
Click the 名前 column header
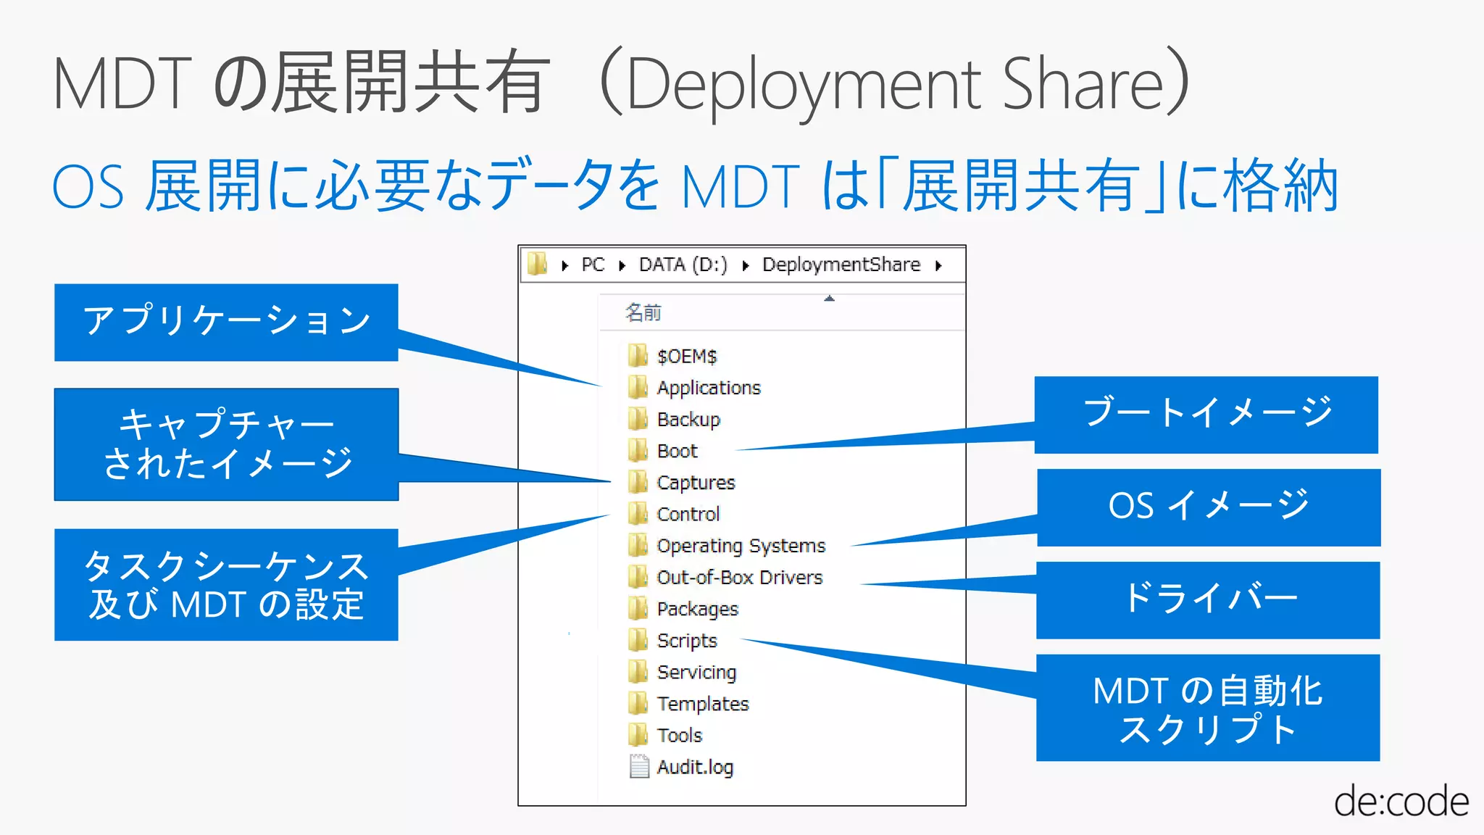643,313
